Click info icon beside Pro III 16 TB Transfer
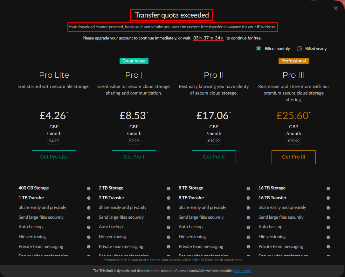This screenshot has height=277, width=345. (328, 198)
